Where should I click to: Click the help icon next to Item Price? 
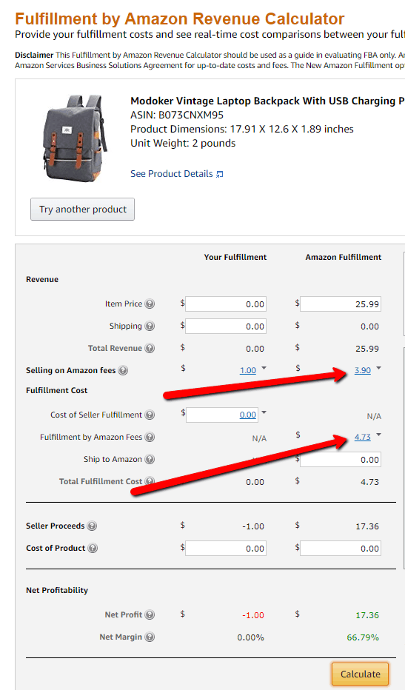(150, 304)
